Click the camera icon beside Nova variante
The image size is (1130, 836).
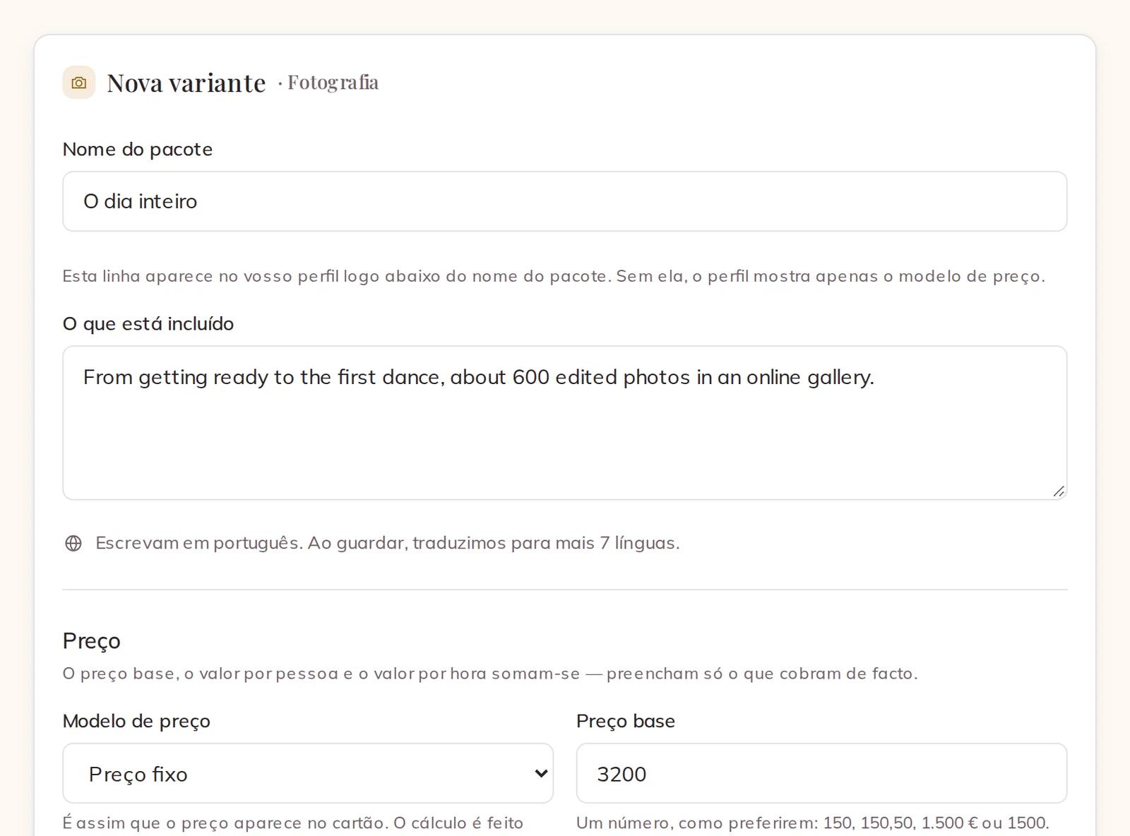[79, 83]
